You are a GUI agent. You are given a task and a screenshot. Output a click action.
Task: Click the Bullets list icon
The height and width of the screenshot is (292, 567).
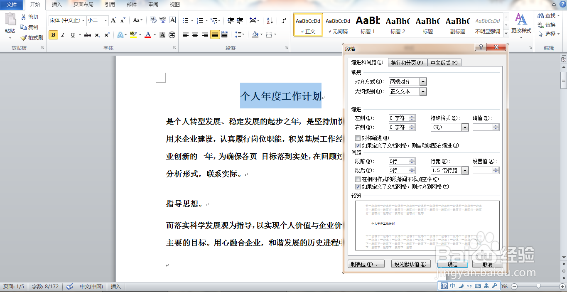[185, 20]
